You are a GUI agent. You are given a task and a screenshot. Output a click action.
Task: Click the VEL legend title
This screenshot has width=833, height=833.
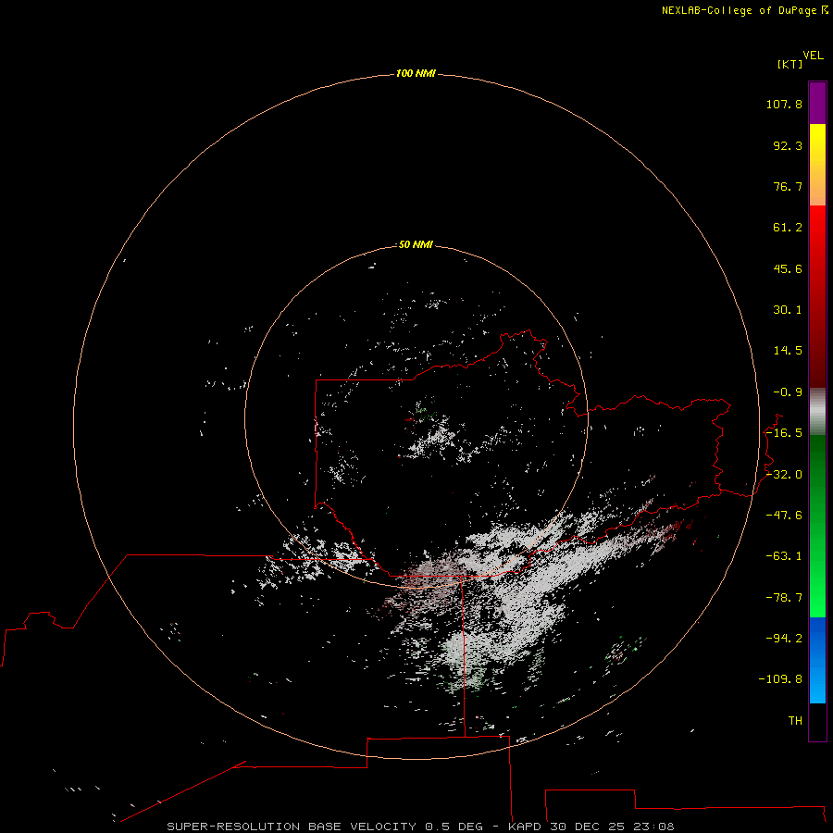coord(813,56)
